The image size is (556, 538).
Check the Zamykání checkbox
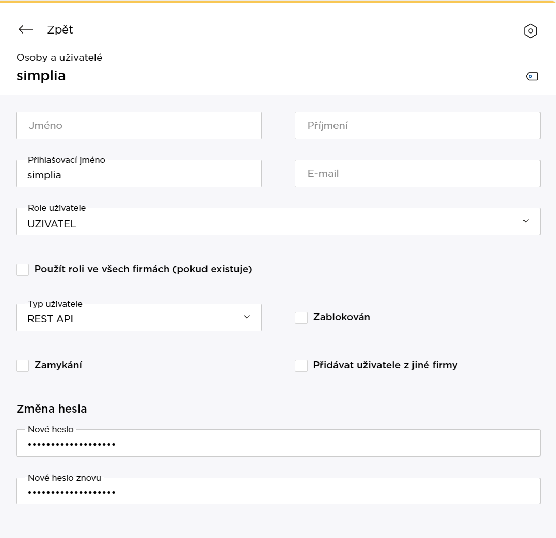pyautogui.click(x=23, y=365)
